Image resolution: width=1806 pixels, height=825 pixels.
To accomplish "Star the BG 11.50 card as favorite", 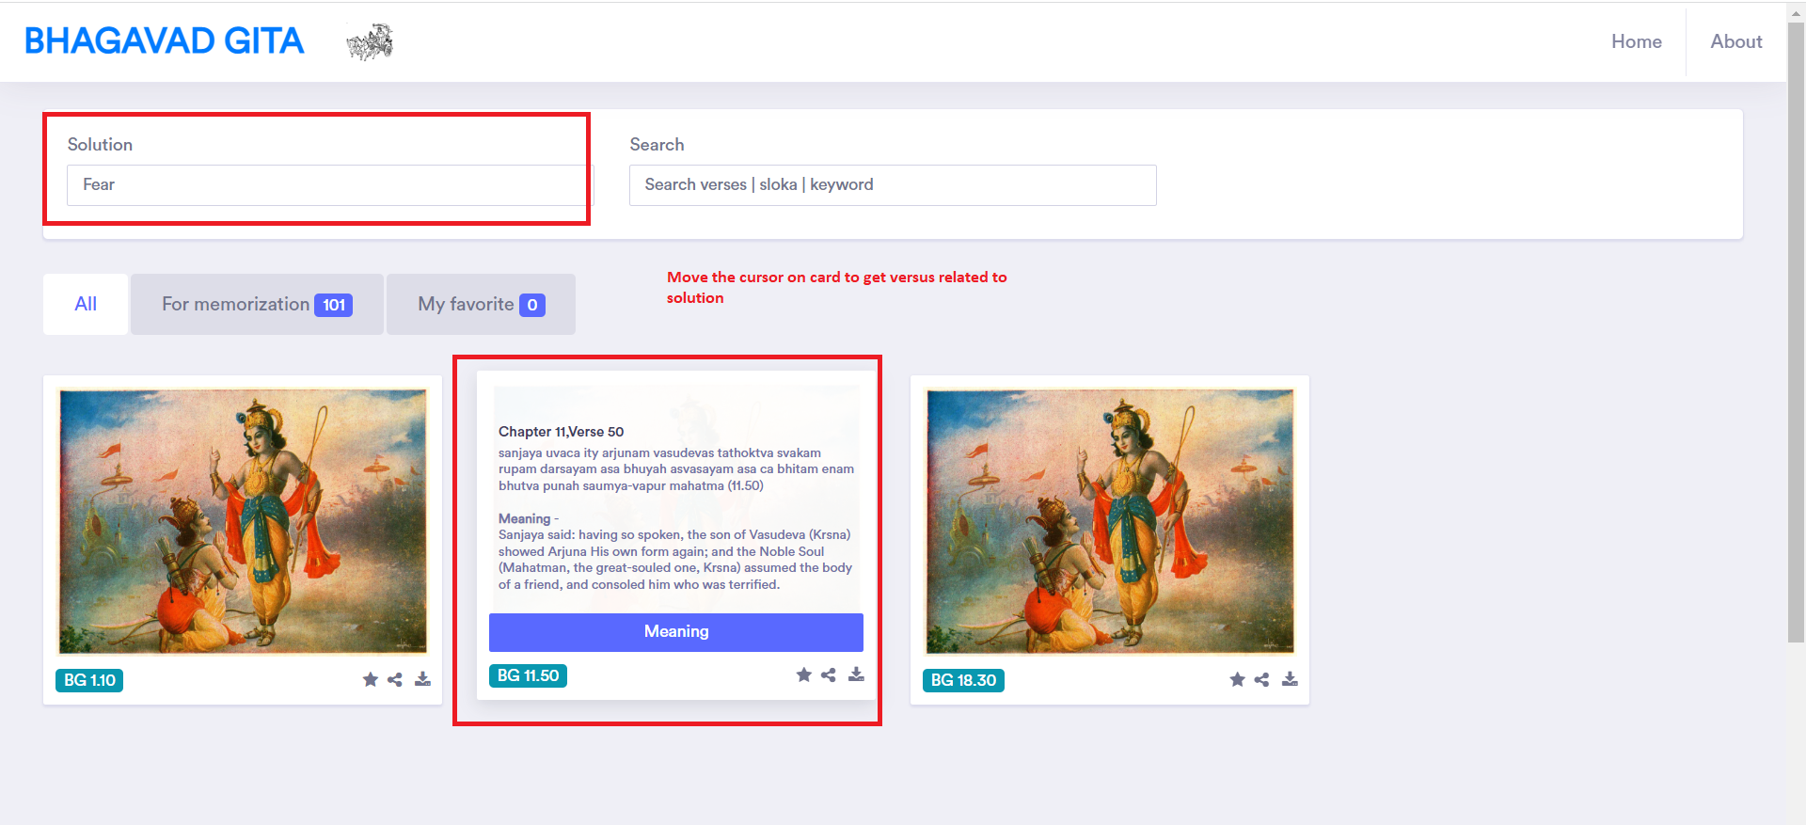I will coord(804,674).
